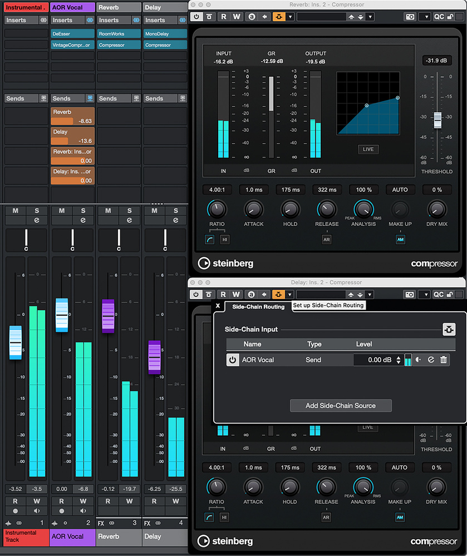Bypass the Delay compressor with its power button
The width and height of the screenshot is (467, 556).
tap(195, 295)
